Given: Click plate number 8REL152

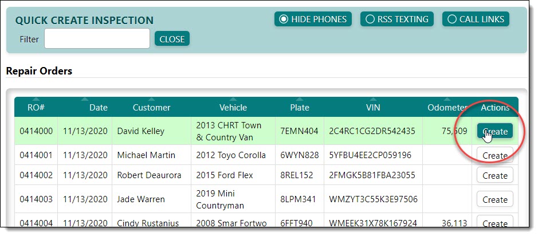Looking at the screenshot, I should pos(297,175).
